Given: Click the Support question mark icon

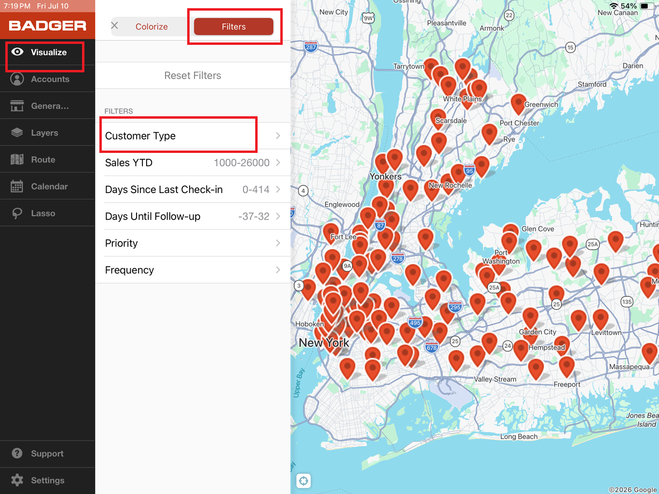Looking at the screenshot, I should coord(17,453).
